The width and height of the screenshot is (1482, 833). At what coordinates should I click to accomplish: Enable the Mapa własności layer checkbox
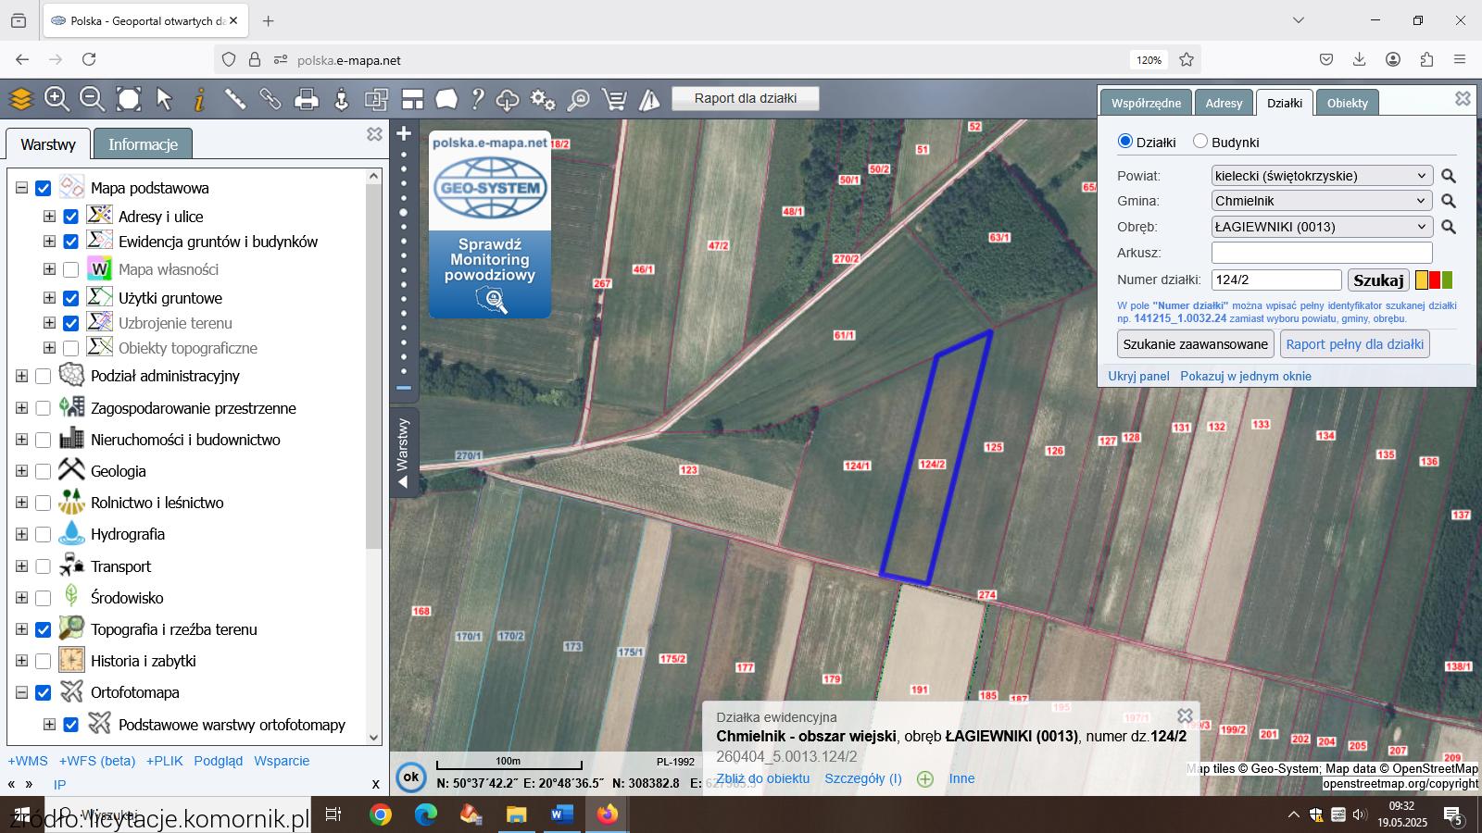[71, 269]
